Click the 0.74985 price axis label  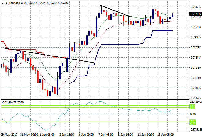(x=196, y=37)
